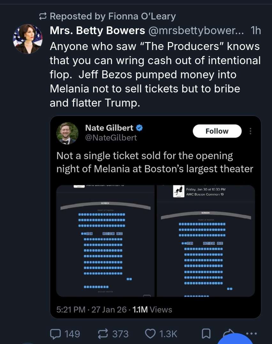This screenshot has height=344, width=272.
Task: Tap the blue floating compose button
Action: click(236, 339)
